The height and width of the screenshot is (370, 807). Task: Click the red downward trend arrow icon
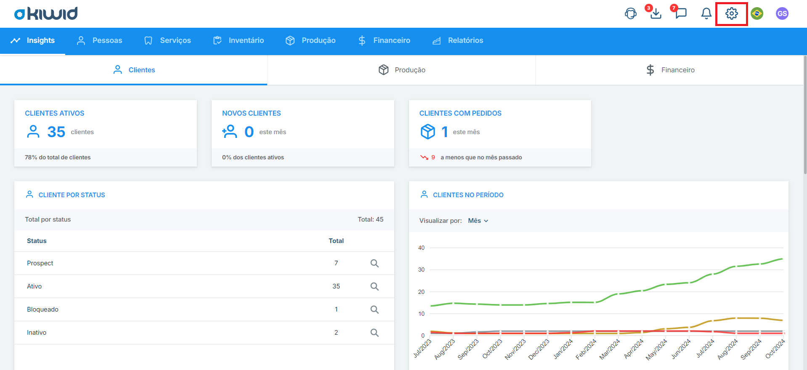click(x=424, y=157)
